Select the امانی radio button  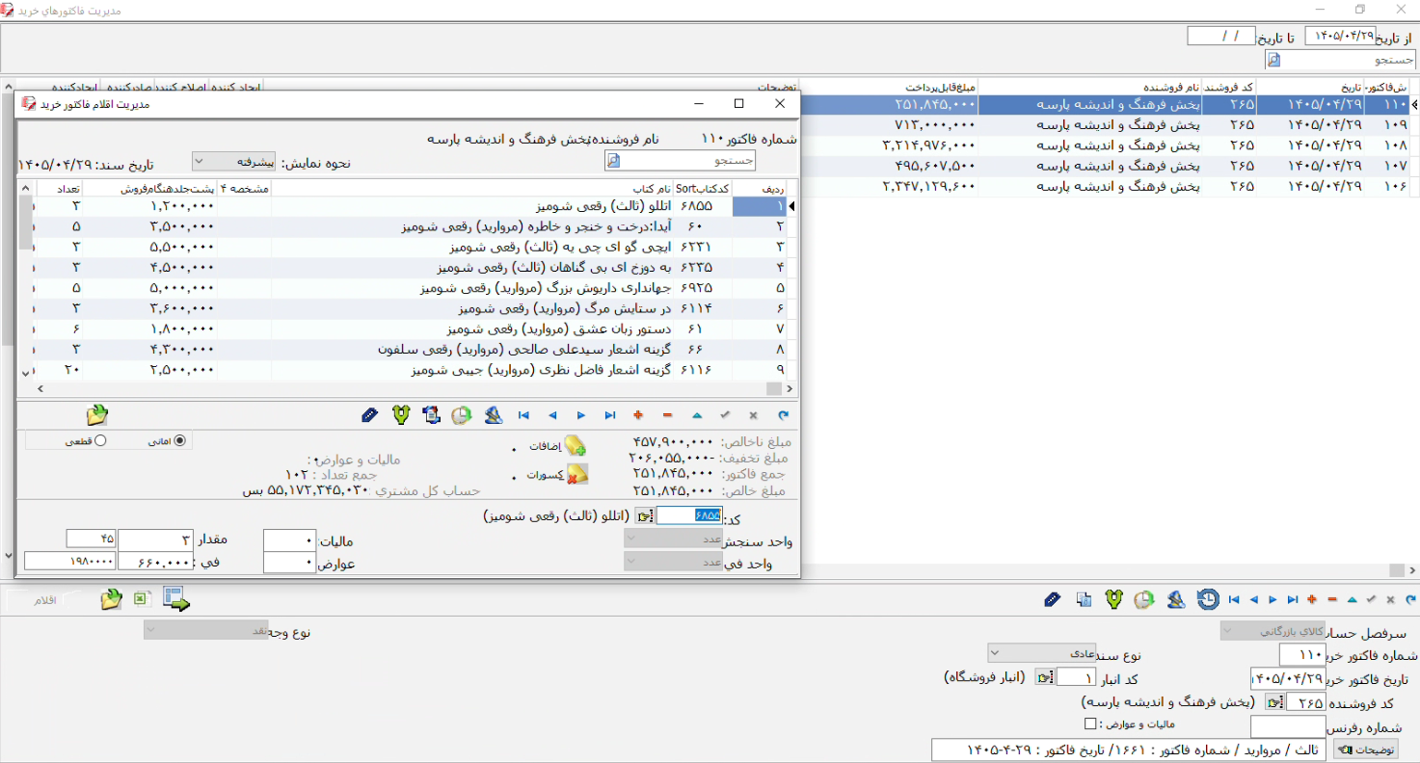pyautogui.click(x=179, y=441)
